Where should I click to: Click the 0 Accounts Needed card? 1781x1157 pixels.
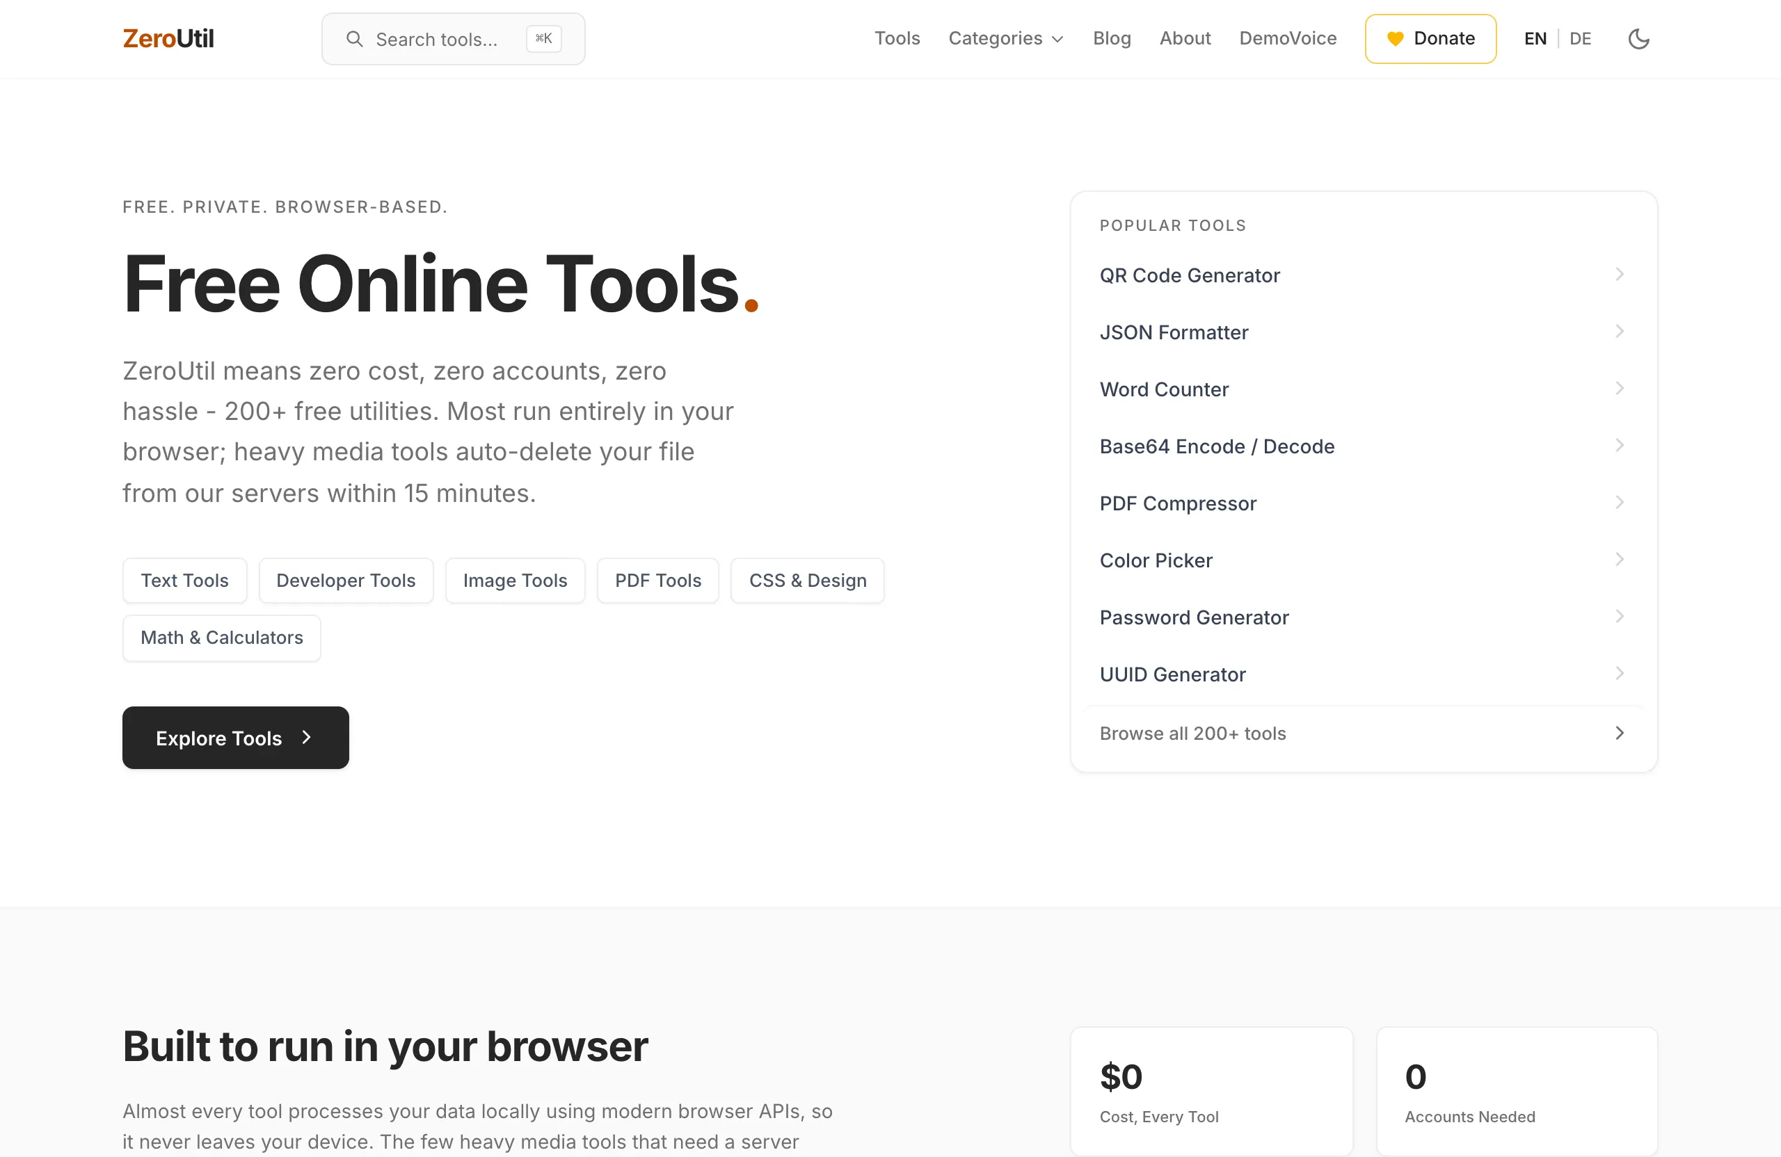tap(1517, 1092)
